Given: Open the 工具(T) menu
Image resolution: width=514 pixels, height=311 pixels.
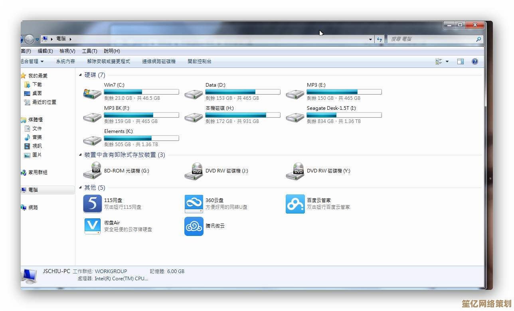Looking at the screenshot, I should click(x=89, y=51).
